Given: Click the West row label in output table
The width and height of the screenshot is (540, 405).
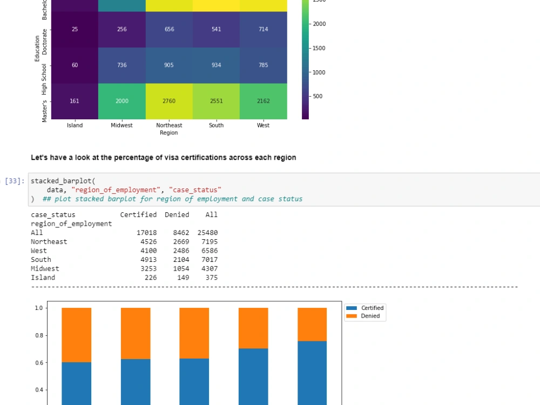Looking at the screenshot, I should pyautogui.click(x=38, y=251).
